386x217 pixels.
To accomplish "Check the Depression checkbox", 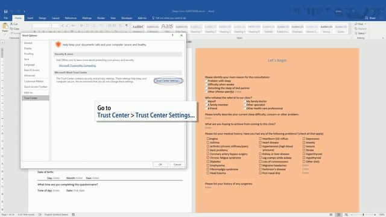I will (x=304, y=139).
